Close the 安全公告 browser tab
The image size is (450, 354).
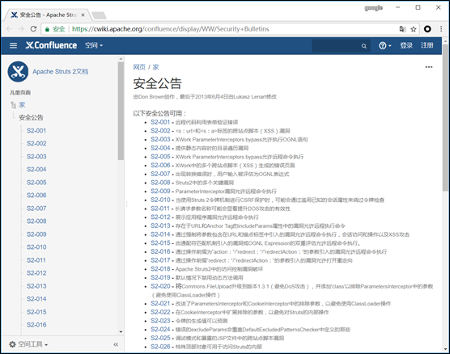click(83, 15)
